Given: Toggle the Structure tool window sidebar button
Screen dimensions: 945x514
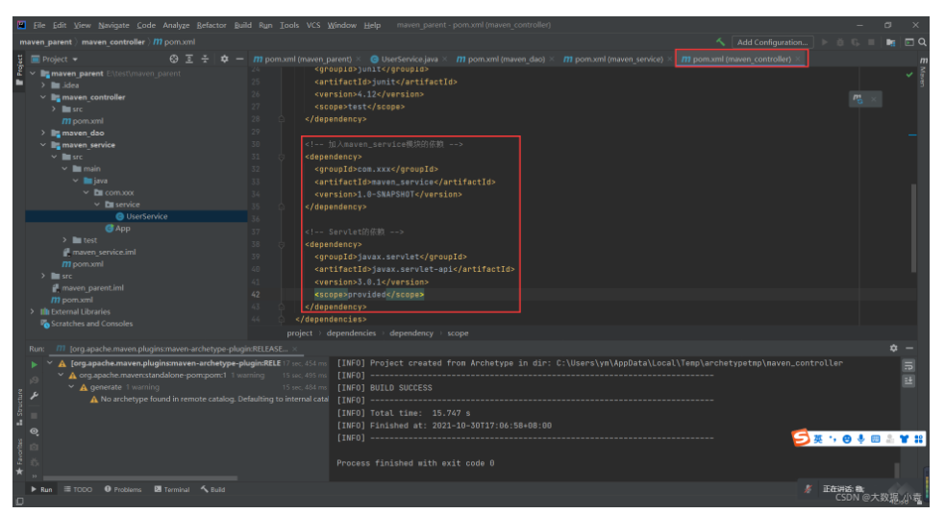Looking at the screenshot, I should coord(19,407).
